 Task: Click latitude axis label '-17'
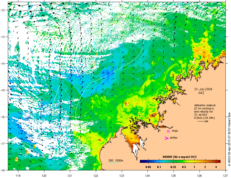(3, 144)
